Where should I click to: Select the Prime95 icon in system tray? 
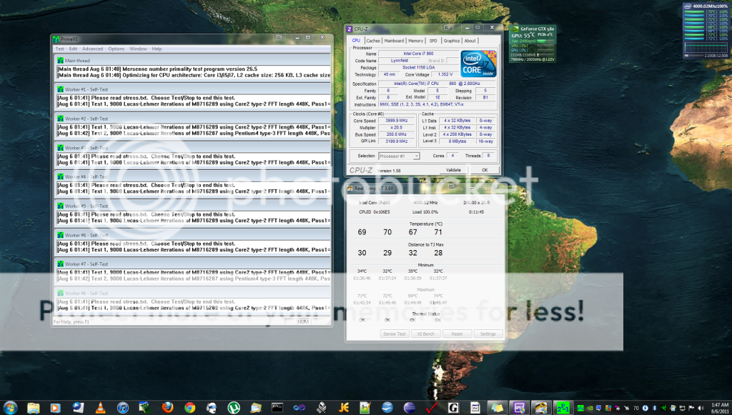tap(580, 408)
